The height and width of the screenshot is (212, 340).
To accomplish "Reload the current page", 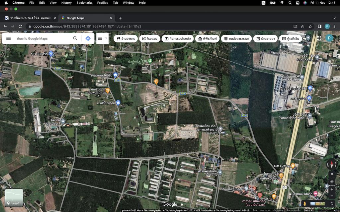I will click(x=20, y=26).
